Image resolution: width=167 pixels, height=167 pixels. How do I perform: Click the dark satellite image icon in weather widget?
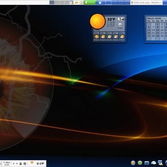123,19
